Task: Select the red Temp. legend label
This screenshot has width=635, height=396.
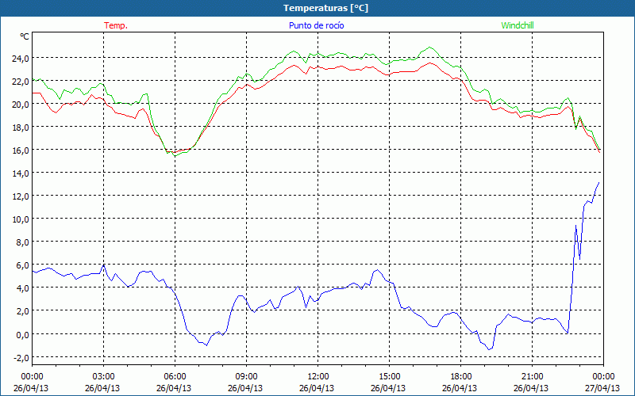Action: click(x=116, y=25)
